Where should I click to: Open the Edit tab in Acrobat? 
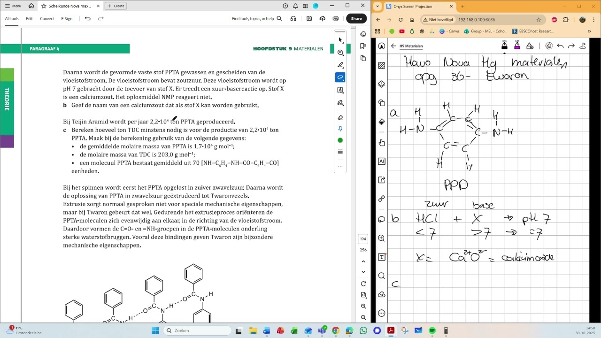(29, 19)
